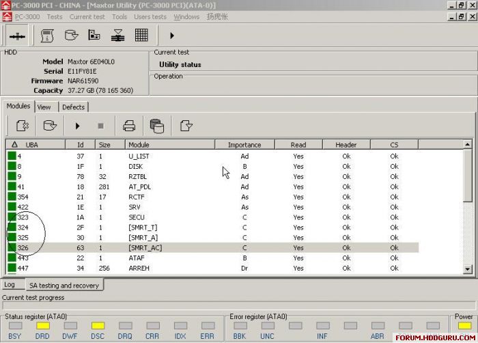Select the RZTBL module row
The height and width of the screenshot is (343, 478).
pos(212,176)
